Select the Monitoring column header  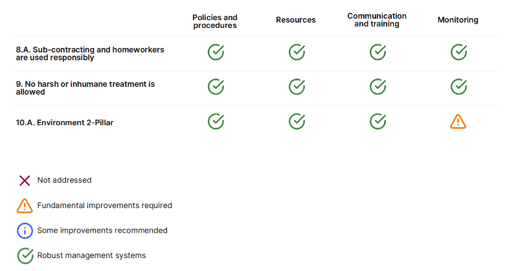click(x=458, y=20)
